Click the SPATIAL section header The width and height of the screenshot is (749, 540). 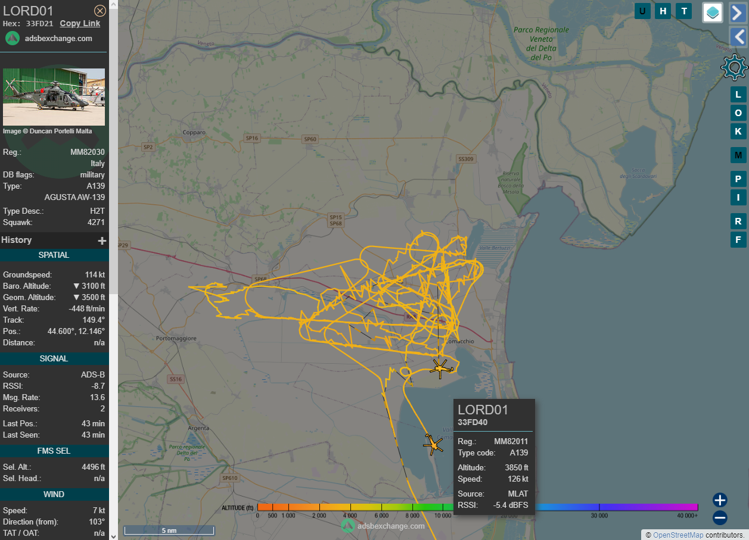click(54, 255)
